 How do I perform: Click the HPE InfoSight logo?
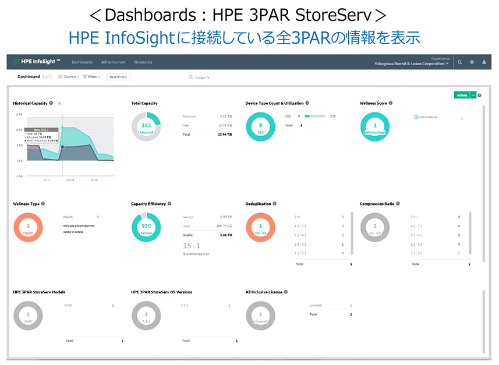point(36,62)
